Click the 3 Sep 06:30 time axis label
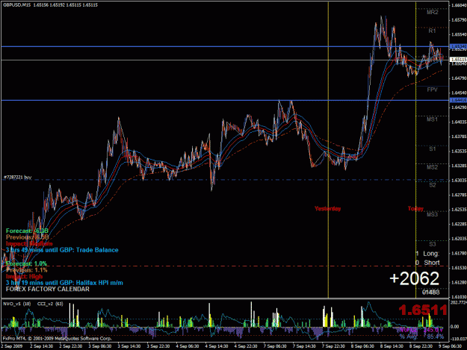Viewport: 467px width, 350px height. (100, 346)
